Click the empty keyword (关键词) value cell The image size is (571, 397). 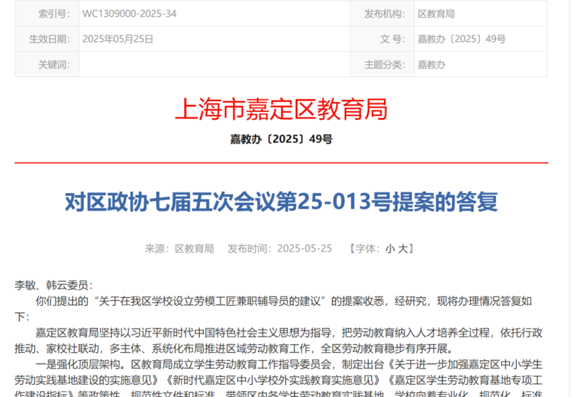tap(214, 65)
